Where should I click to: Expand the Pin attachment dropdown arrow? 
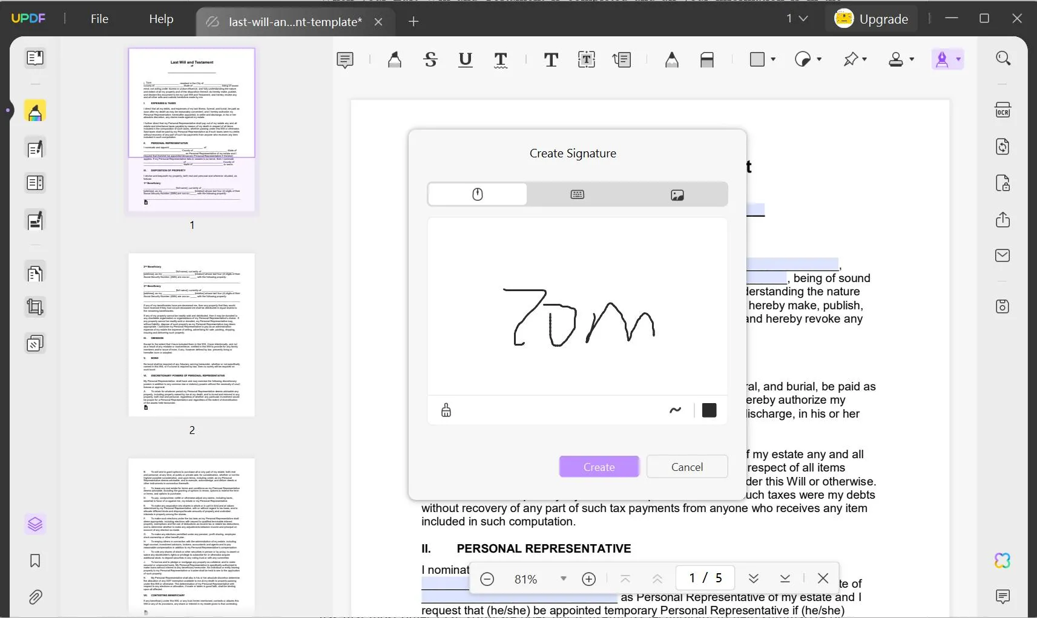pyautogui.click(x=864, y=59)
